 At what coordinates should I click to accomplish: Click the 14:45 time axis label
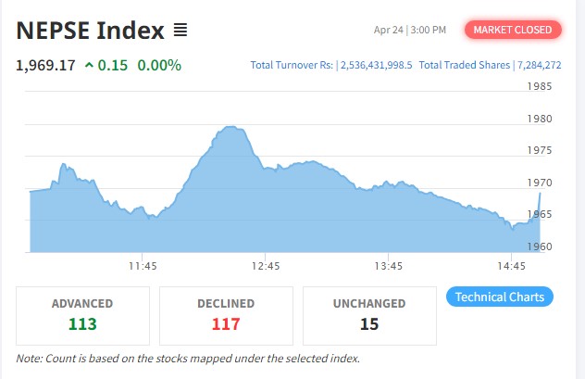click(511, 266)
